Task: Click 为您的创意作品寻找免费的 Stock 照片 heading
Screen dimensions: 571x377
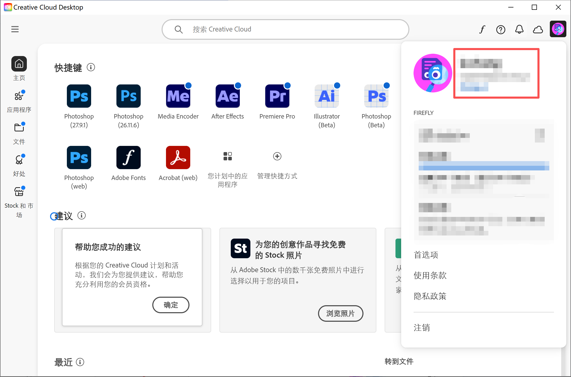Action: pos(300,250)
